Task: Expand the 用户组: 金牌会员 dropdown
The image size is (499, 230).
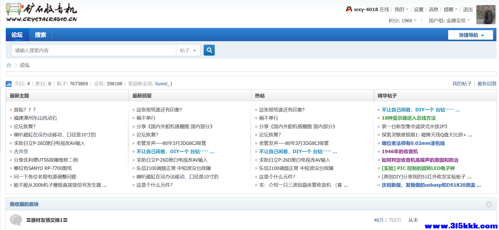Action: (x=449, y=20)
